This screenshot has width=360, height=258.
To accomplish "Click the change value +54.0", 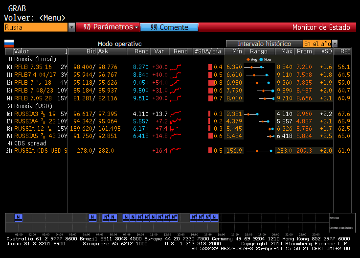I will click(160, 83).
